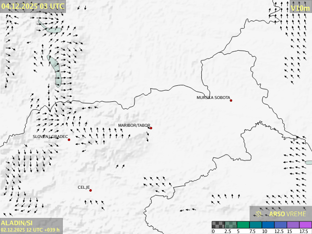This screenshot has height=234, width=312.
Task: Click the ARSO sun logo icon
Action: click(x=259, y=214)
